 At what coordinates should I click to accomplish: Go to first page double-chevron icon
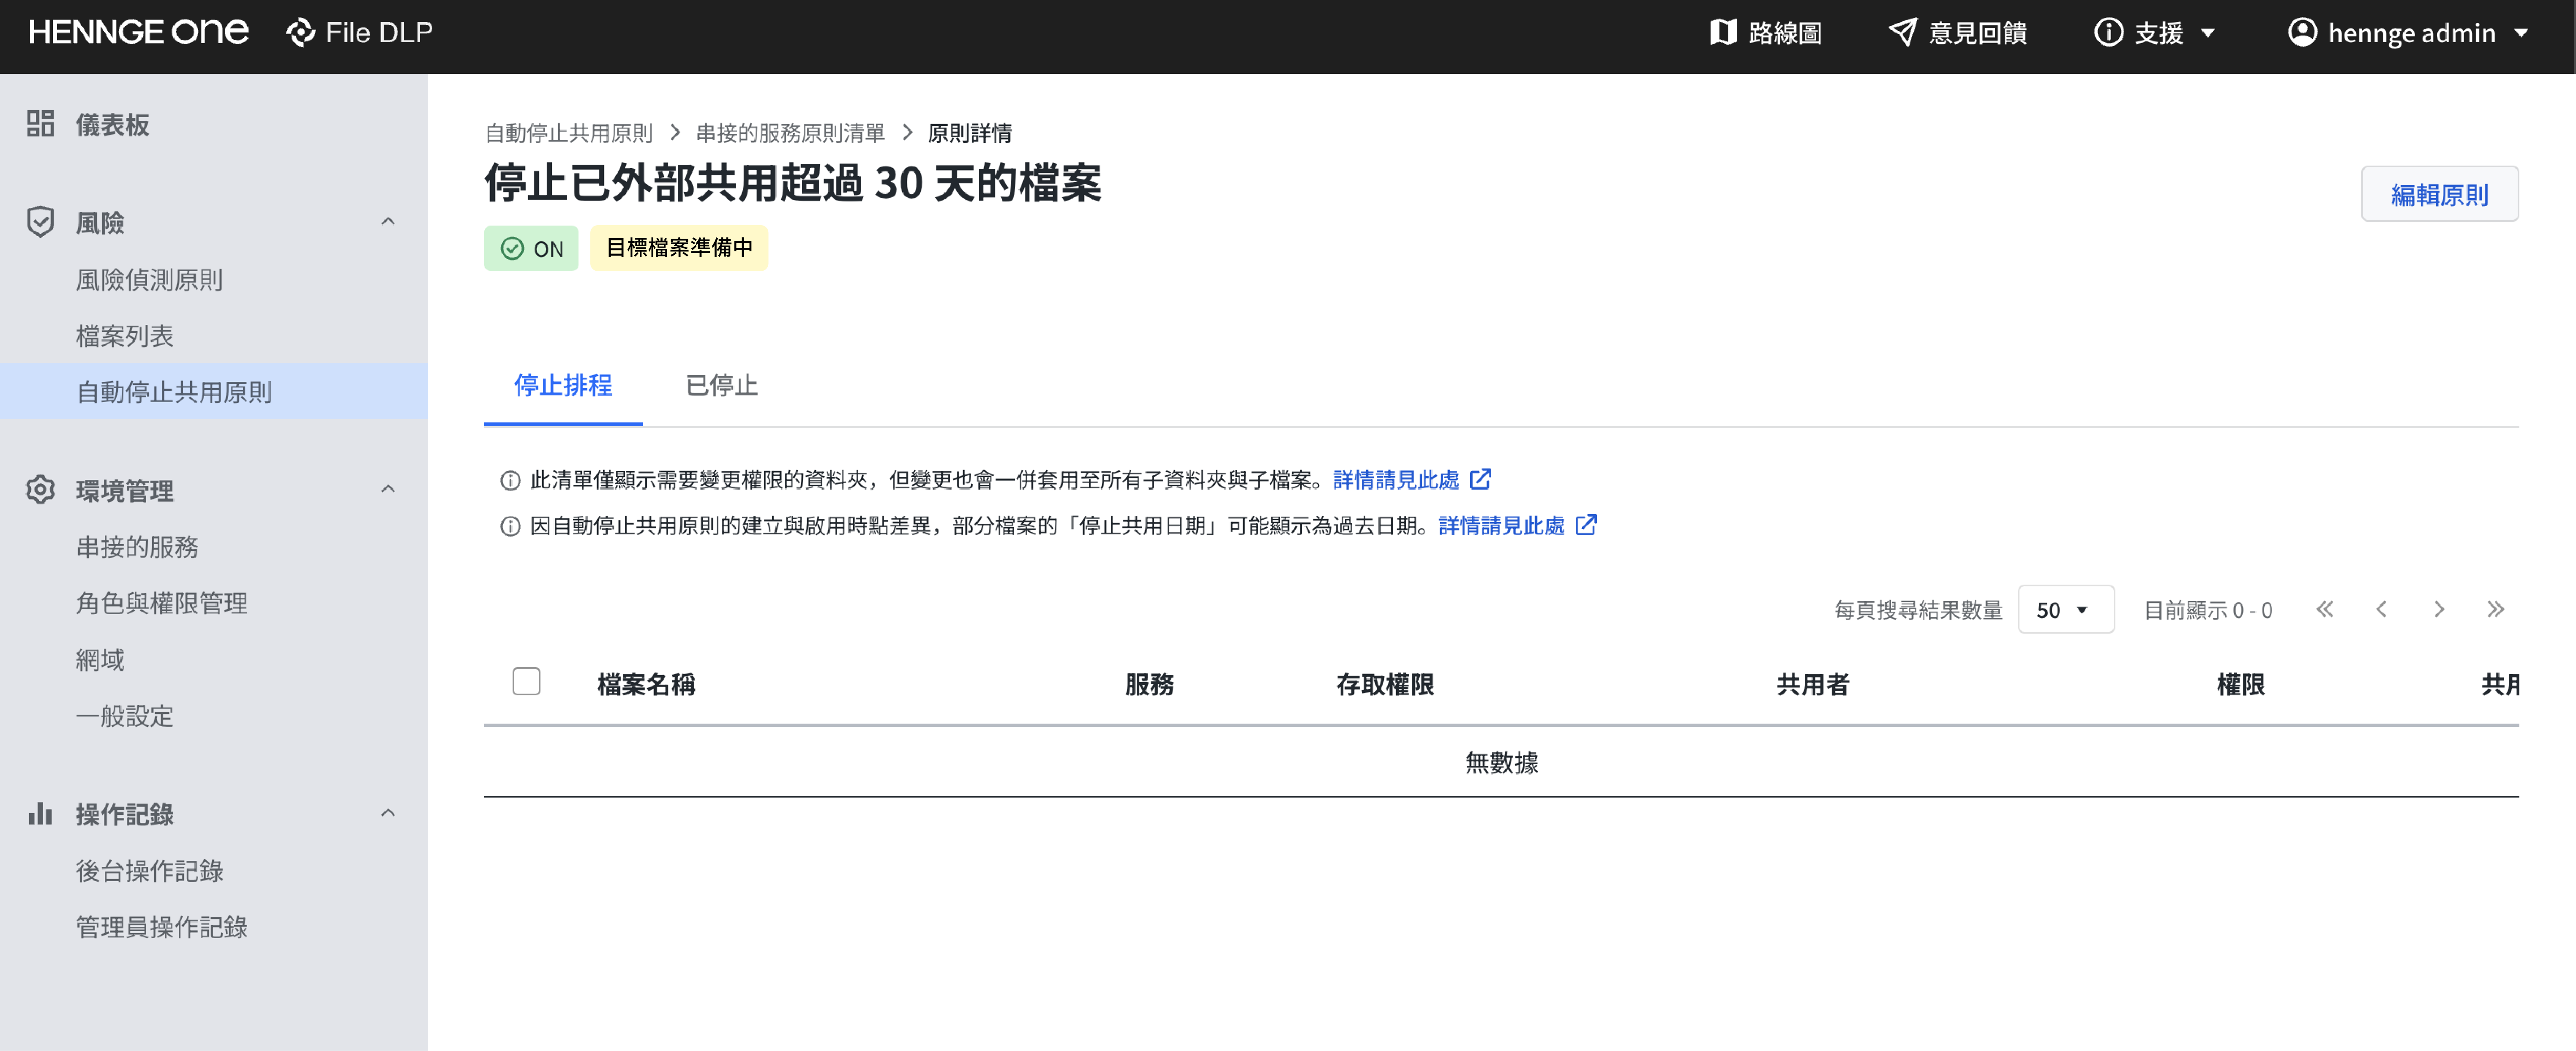[2325, 610]
